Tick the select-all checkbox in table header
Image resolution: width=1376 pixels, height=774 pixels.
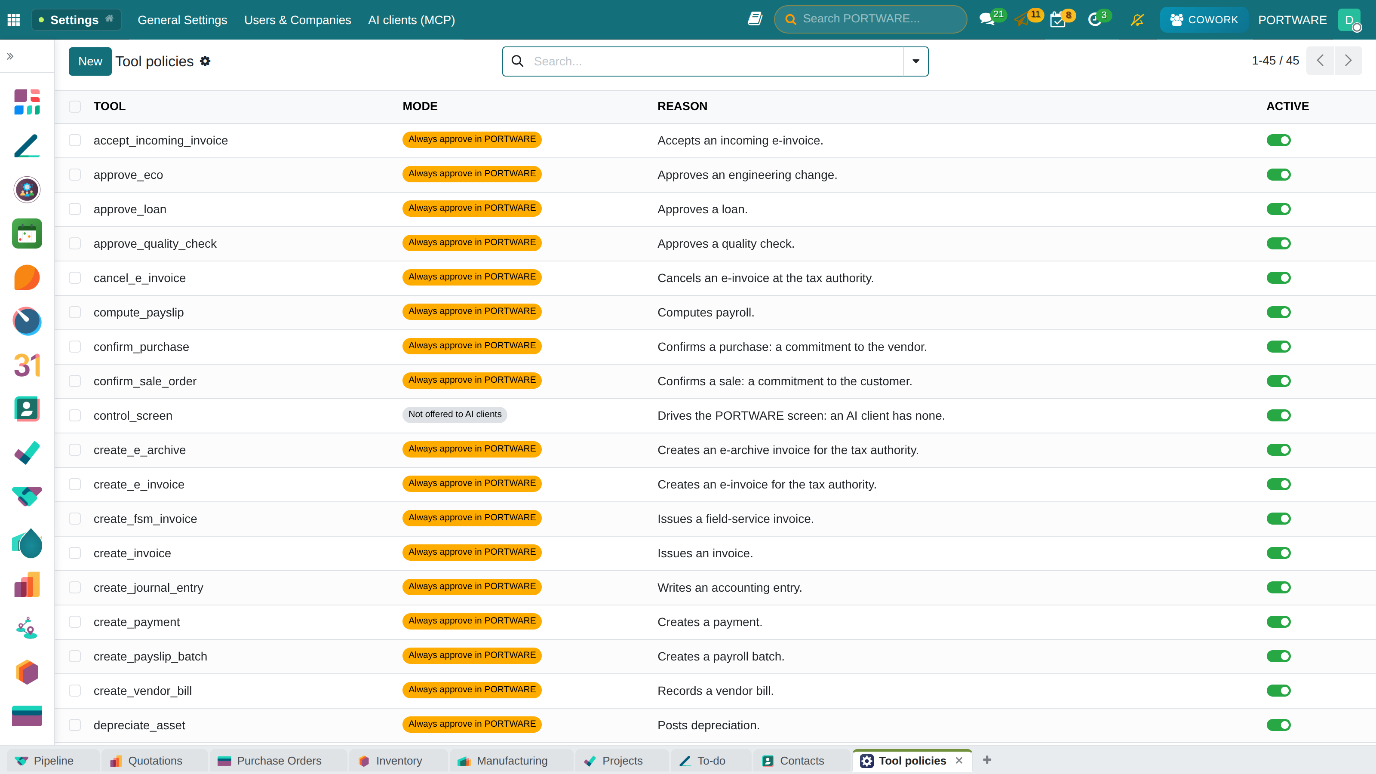coord(75,106)
